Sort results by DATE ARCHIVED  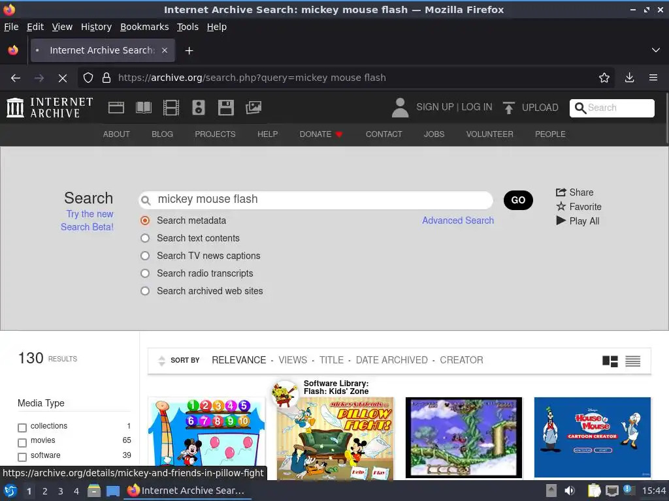pos(392,360)
